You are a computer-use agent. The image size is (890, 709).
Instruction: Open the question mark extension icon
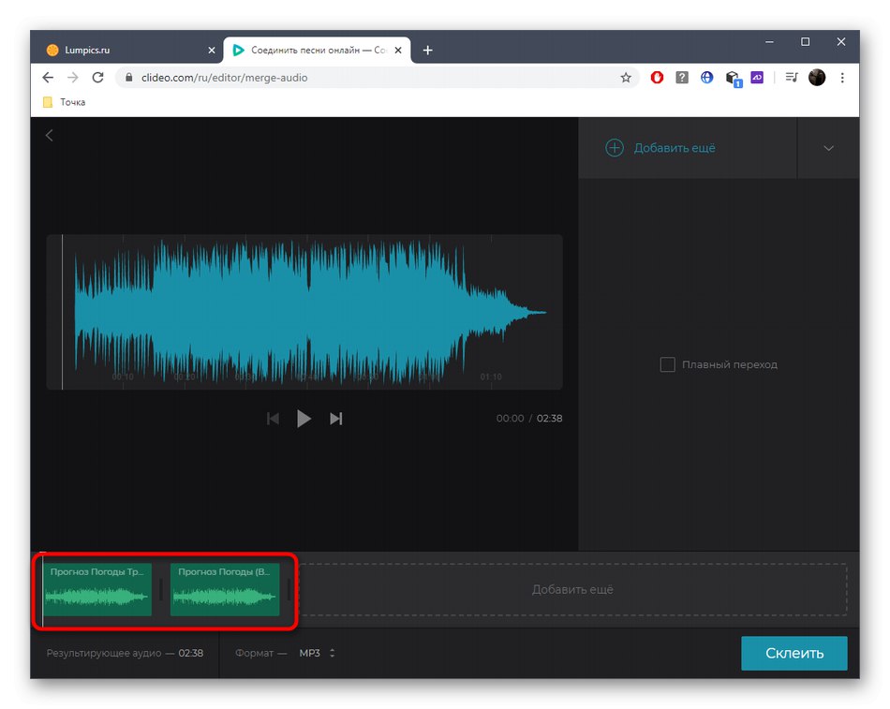(682, 77)
